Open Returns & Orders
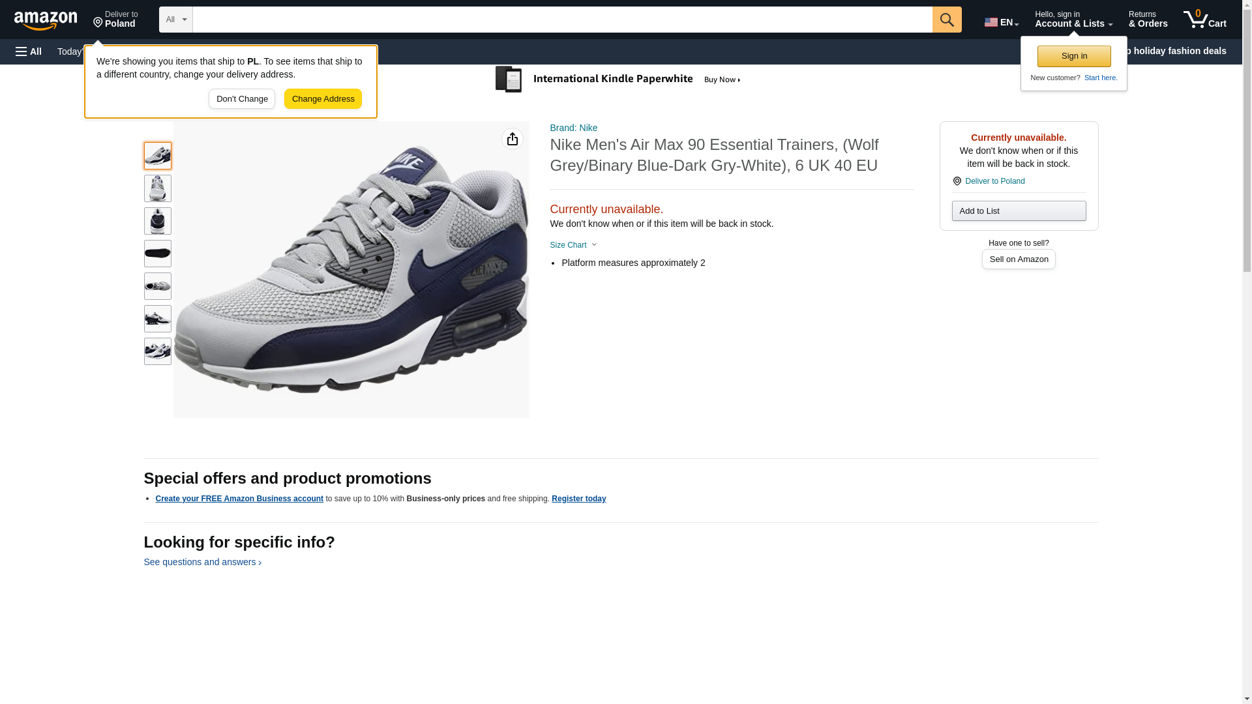 click(x=1148, y=20)
